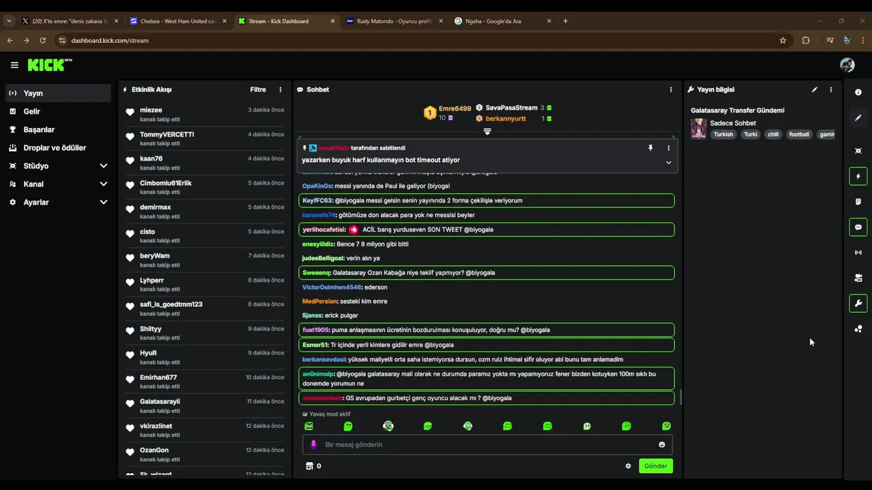Image resolution: width=872 pixels, height=490 pixels.
Task: Open the profile avatar menu
Action: point(847,65)
